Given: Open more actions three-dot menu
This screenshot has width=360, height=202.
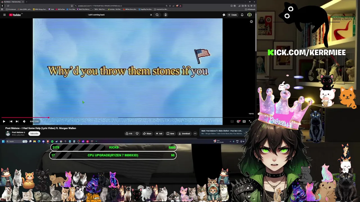Looking at the screenshot, I should pos(195,134).
